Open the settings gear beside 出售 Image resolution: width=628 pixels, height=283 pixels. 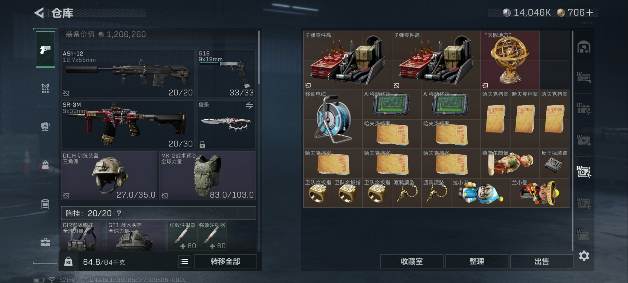click(x=584, y=256)
